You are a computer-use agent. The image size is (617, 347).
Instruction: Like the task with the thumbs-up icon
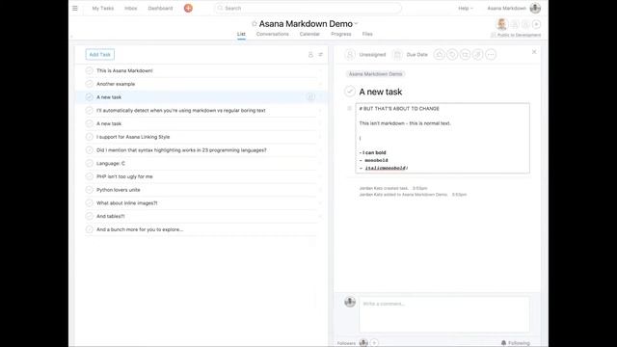coord(440,55)
